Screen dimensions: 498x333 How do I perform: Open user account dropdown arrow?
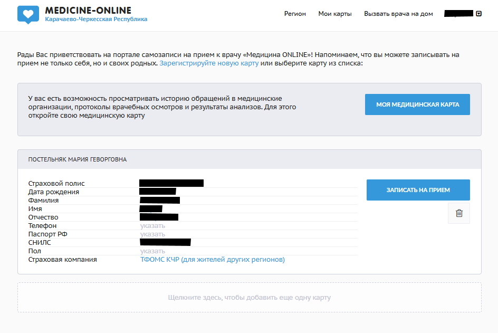478,14
